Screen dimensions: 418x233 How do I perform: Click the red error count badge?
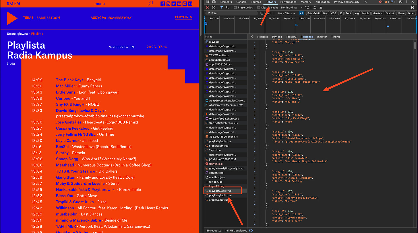pyautogui.click(x=381, y=2)
